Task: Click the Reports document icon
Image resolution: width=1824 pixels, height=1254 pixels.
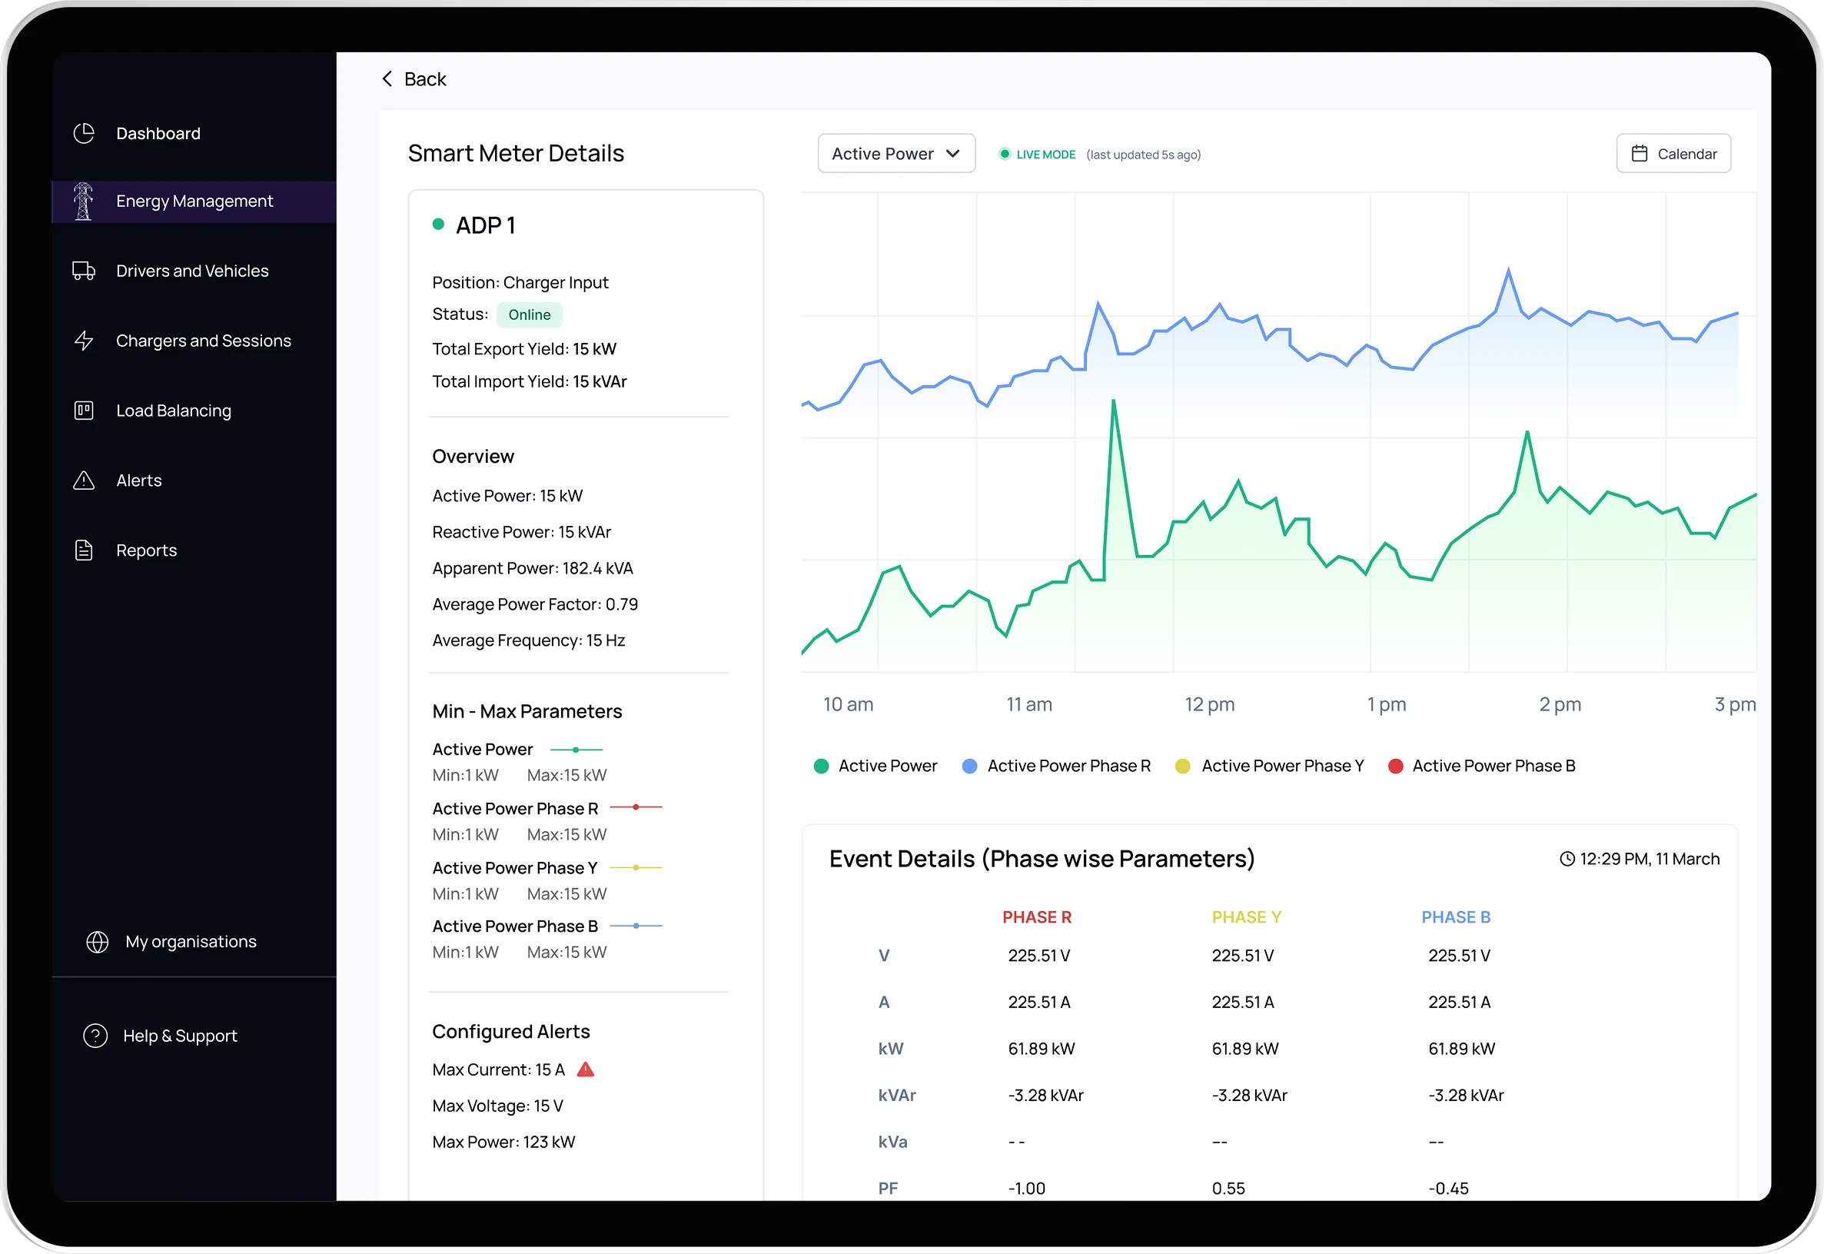Action: [x=84, y=550]
